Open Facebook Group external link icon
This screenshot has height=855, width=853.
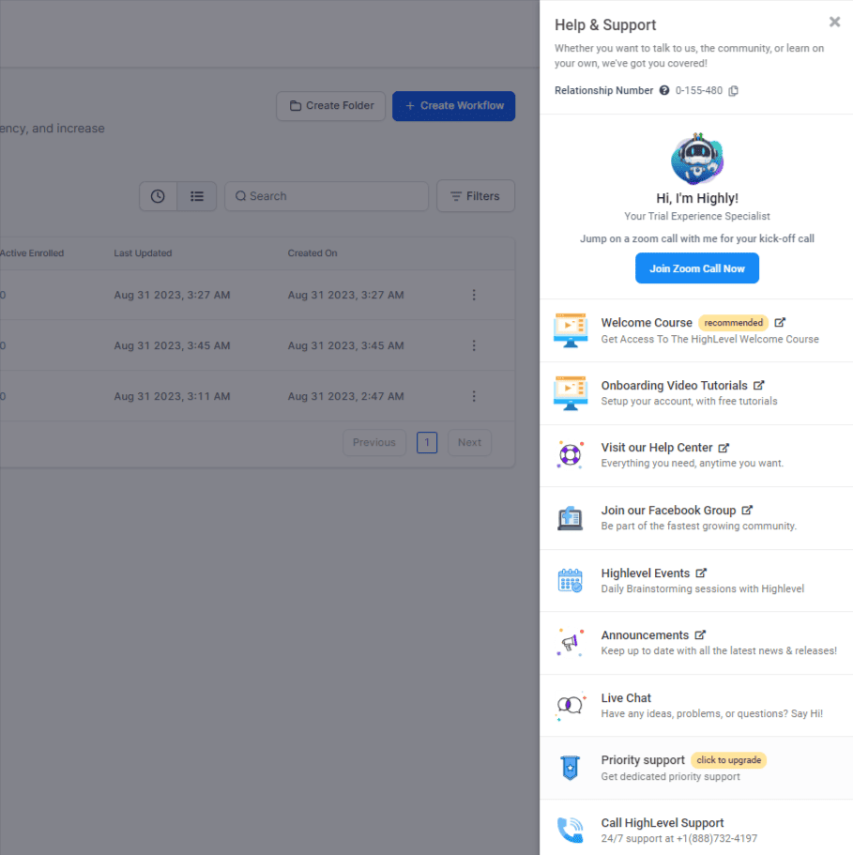(x=747, y=510)
